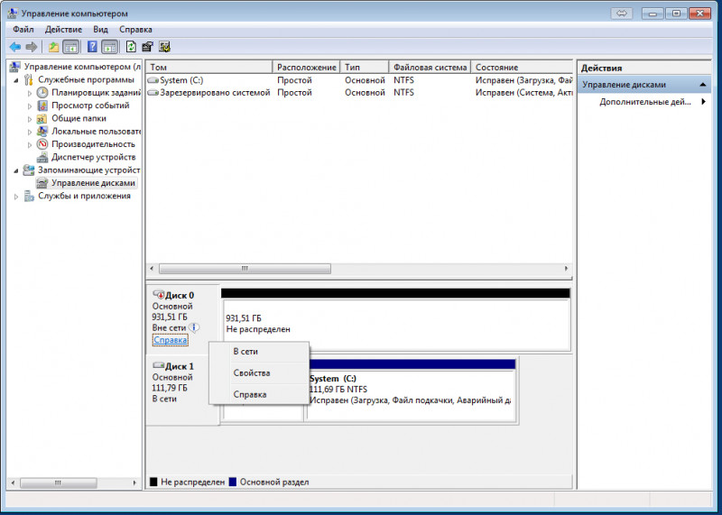Click the blue Help question mark icon
Screen dimensions: 722x515
pos(92,47)
